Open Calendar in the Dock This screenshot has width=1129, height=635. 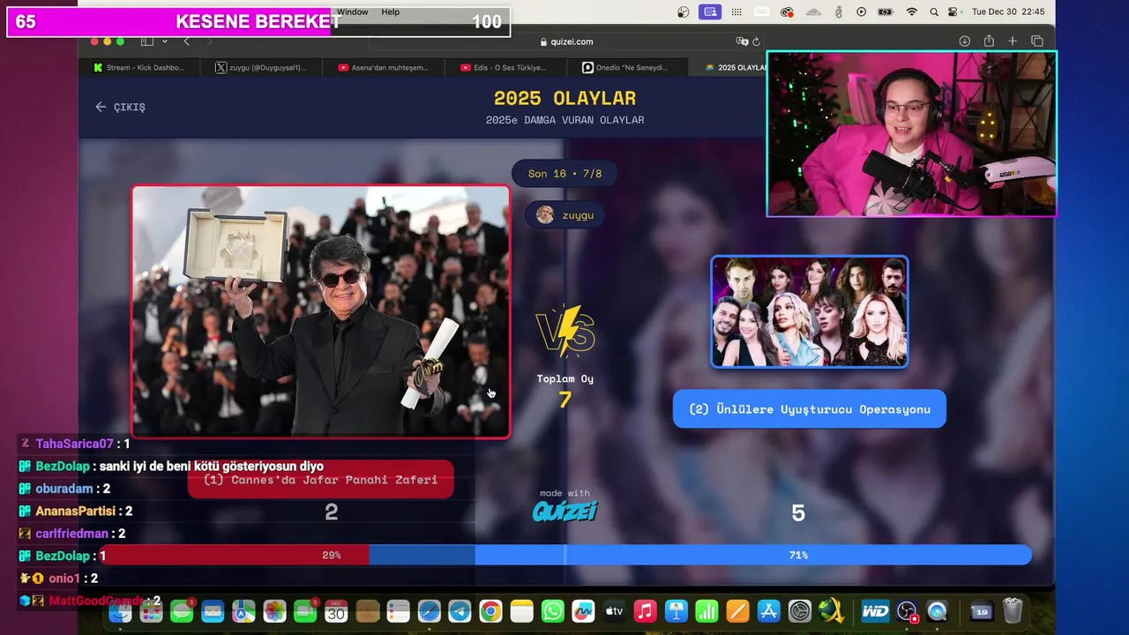point(336,611)
